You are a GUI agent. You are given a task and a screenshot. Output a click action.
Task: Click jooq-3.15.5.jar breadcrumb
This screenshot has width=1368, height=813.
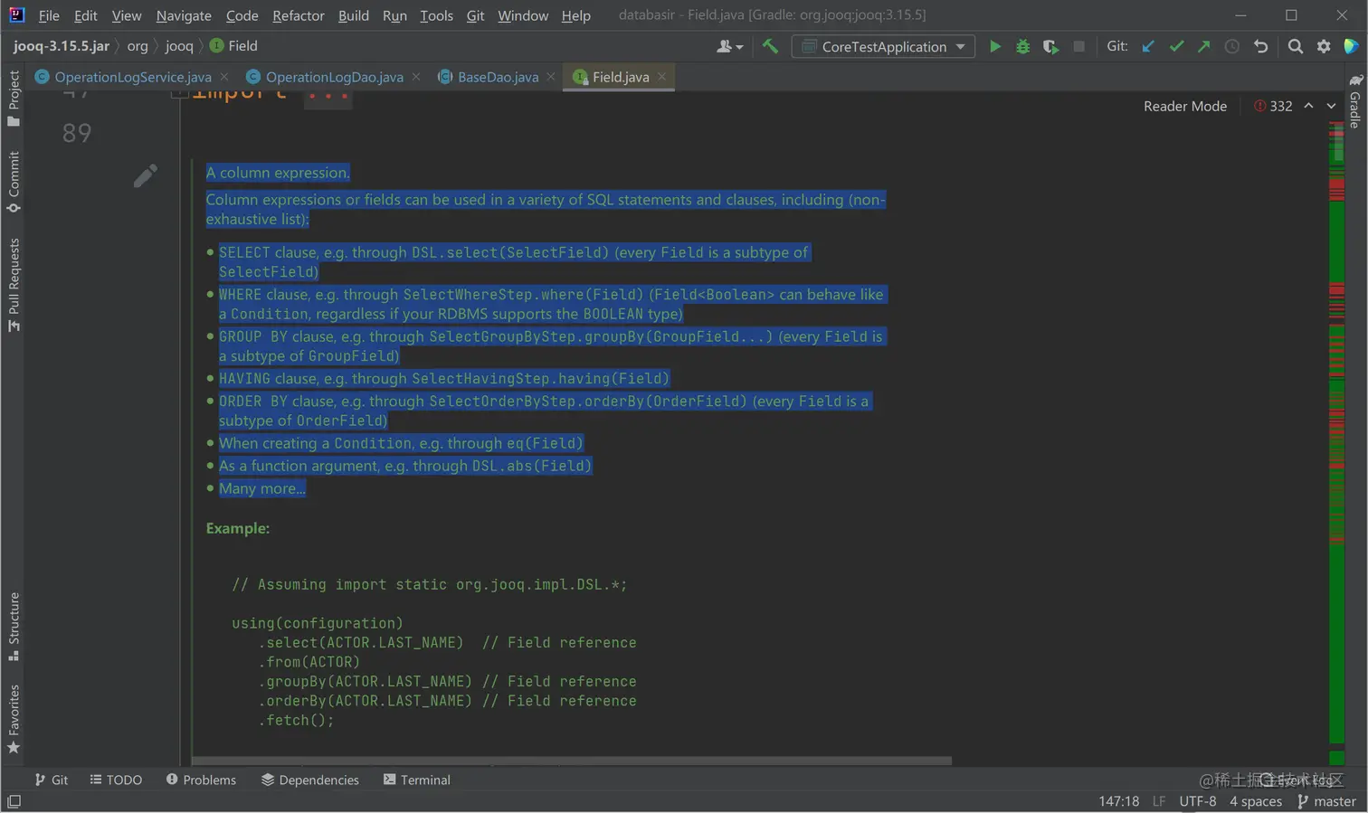62,45
